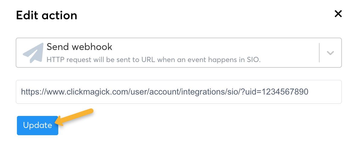Click the 'Edit action' heading
This screenshot has width=357, height=165.
[x=47, y=15]
